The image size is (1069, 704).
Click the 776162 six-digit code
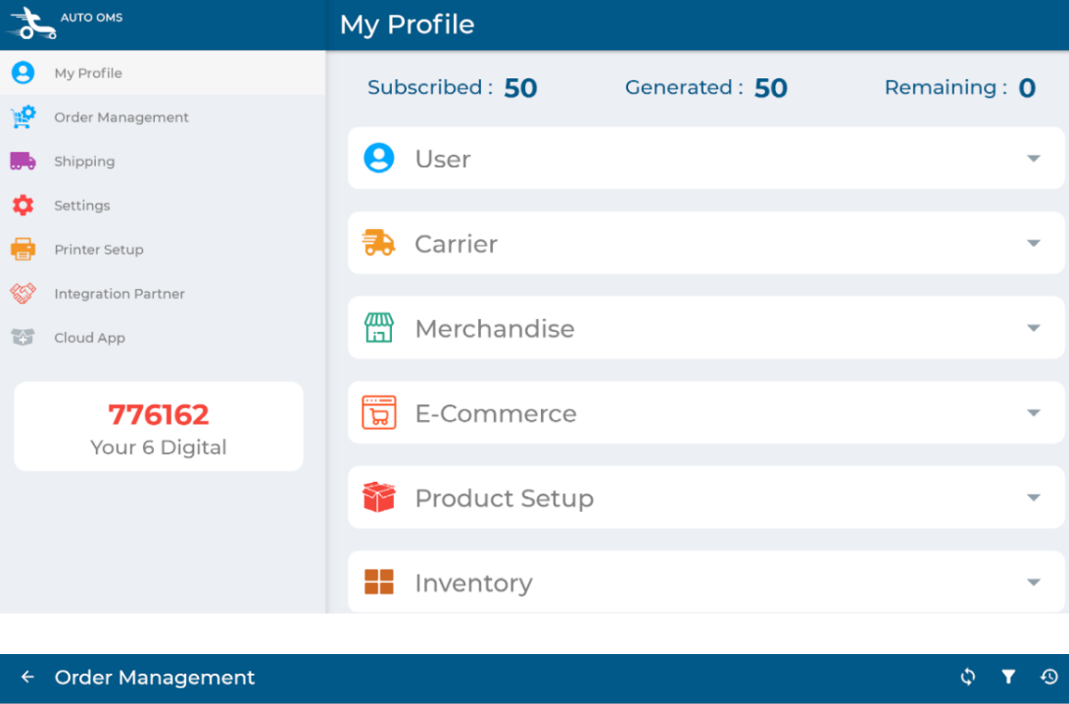point(158,414)
